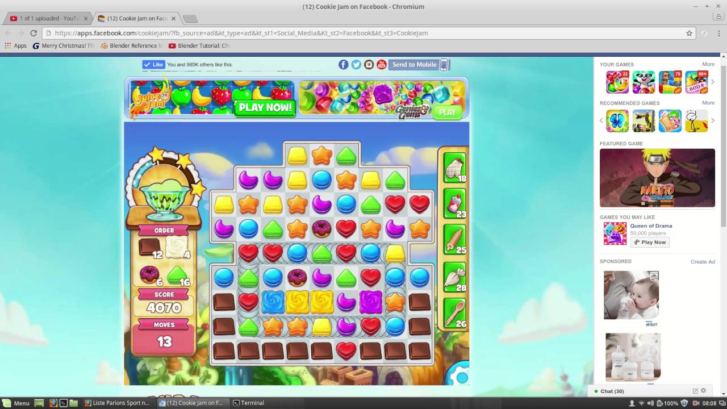Select the spray can booster showing 23
The image size is (727, 409).
(x=454, y=203)
